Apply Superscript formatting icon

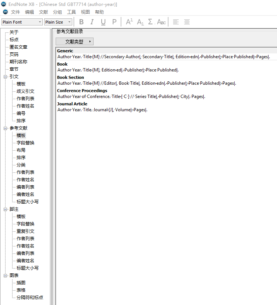point(129,22)
